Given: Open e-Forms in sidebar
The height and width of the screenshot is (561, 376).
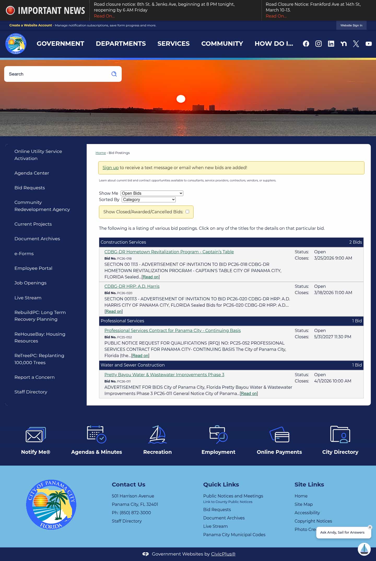Looking at the screenshot, I should click(24, 254).
